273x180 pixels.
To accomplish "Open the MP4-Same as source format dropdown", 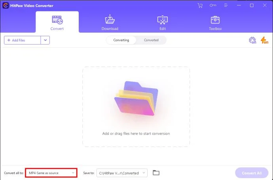I will click(51, 173).
